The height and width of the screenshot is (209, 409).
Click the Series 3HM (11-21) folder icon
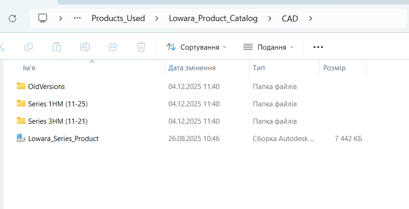point(21,120)
